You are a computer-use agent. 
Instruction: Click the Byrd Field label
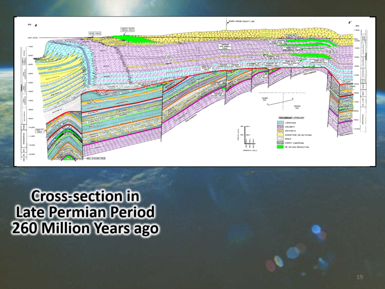tap(95, 33)
